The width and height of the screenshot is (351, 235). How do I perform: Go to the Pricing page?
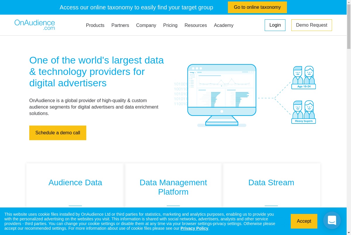tap(170, 25)
